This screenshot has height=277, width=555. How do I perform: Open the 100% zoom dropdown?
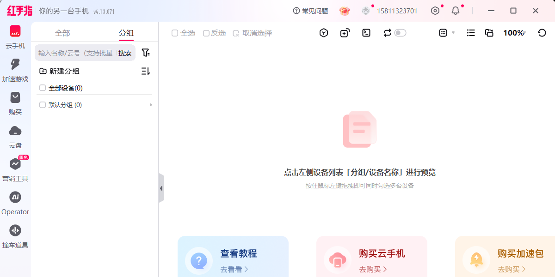tap(514, 33)
